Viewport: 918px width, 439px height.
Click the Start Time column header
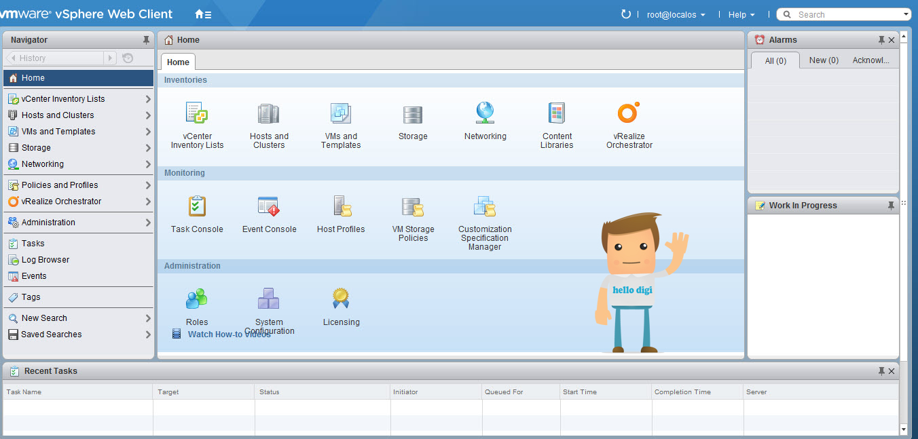coord(606,392)
